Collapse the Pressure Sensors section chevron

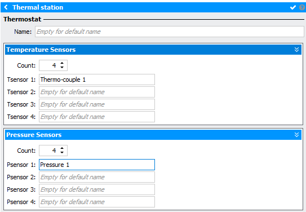pos(296,135)
